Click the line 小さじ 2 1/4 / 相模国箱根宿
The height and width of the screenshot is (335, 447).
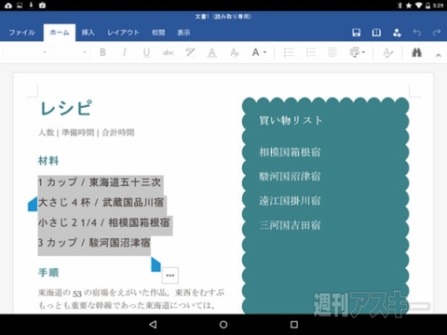104,222
